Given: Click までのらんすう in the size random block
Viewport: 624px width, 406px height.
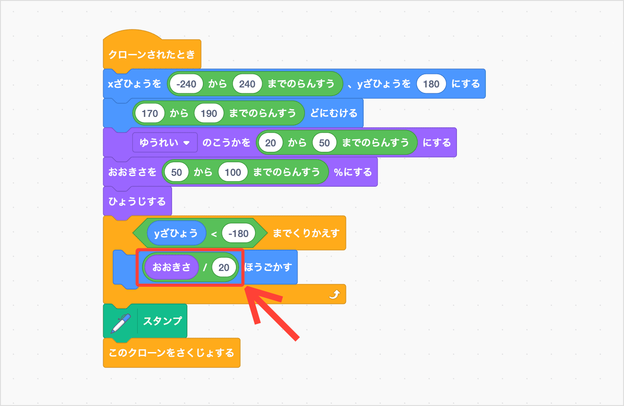Looking at the screenshot, I should (x=286, y=172).
